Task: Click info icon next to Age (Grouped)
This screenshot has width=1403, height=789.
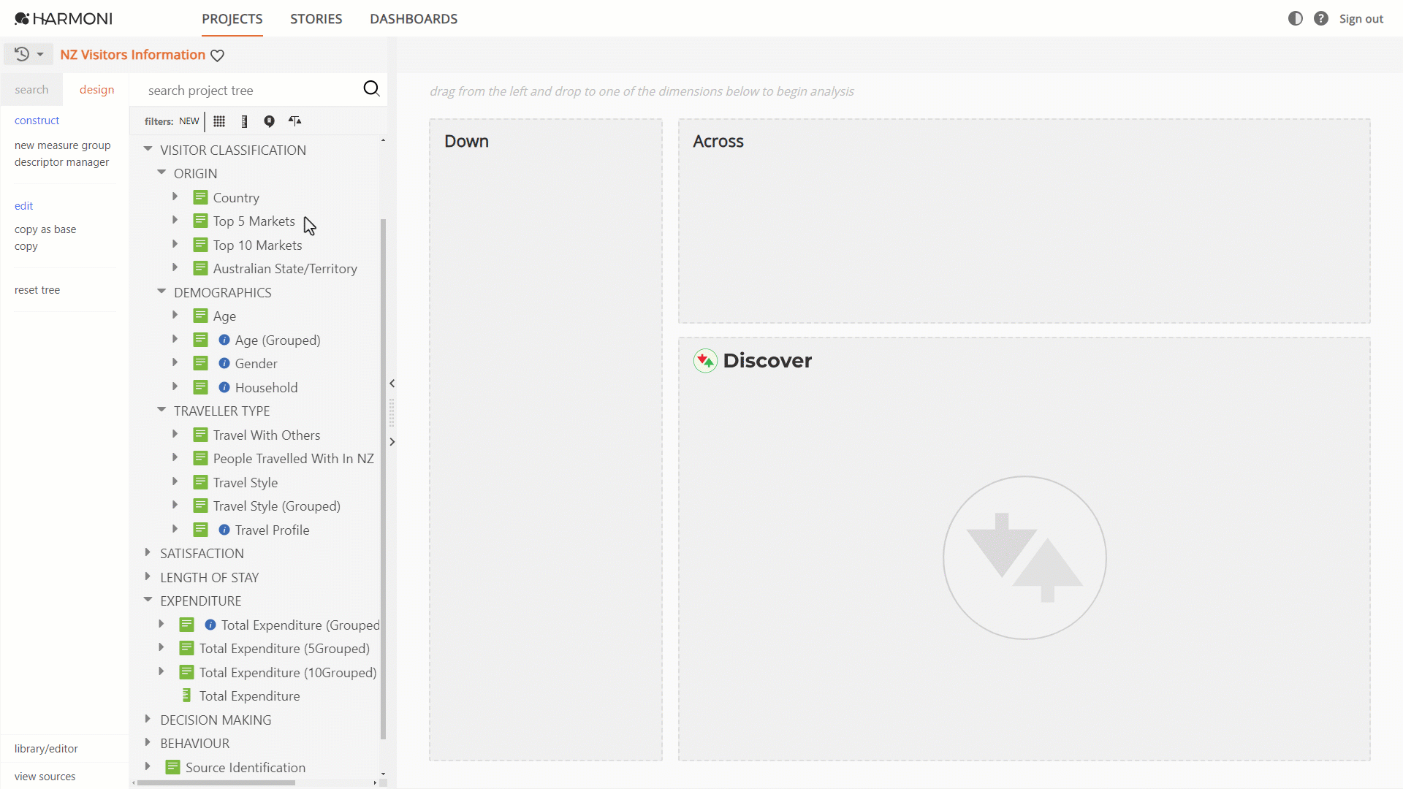Action: coord(224,340)
